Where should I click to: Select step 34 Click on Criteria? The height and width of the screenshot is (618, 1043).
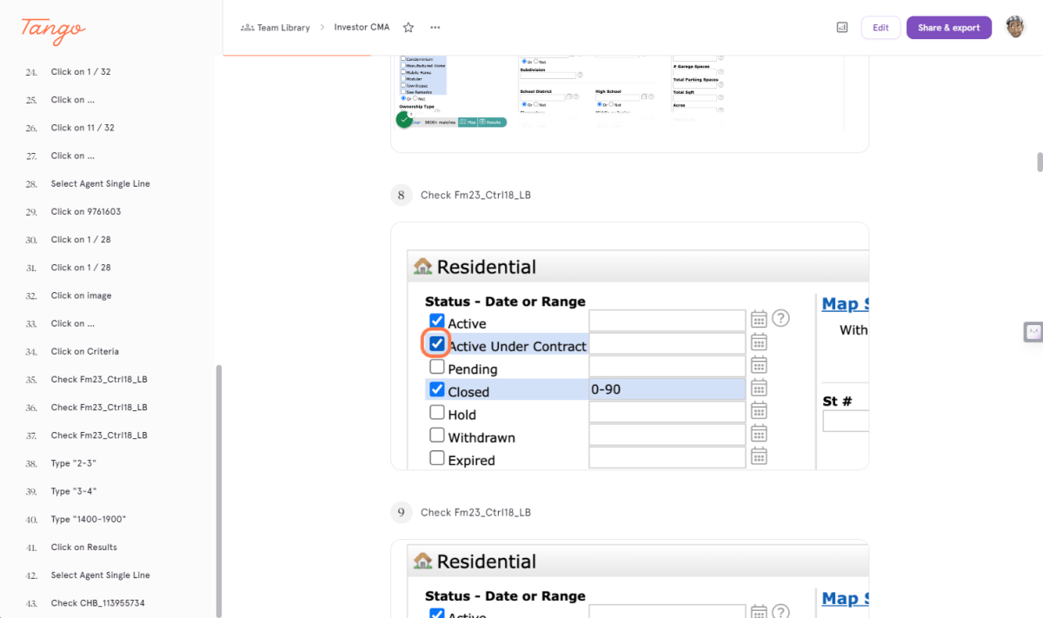84,351
